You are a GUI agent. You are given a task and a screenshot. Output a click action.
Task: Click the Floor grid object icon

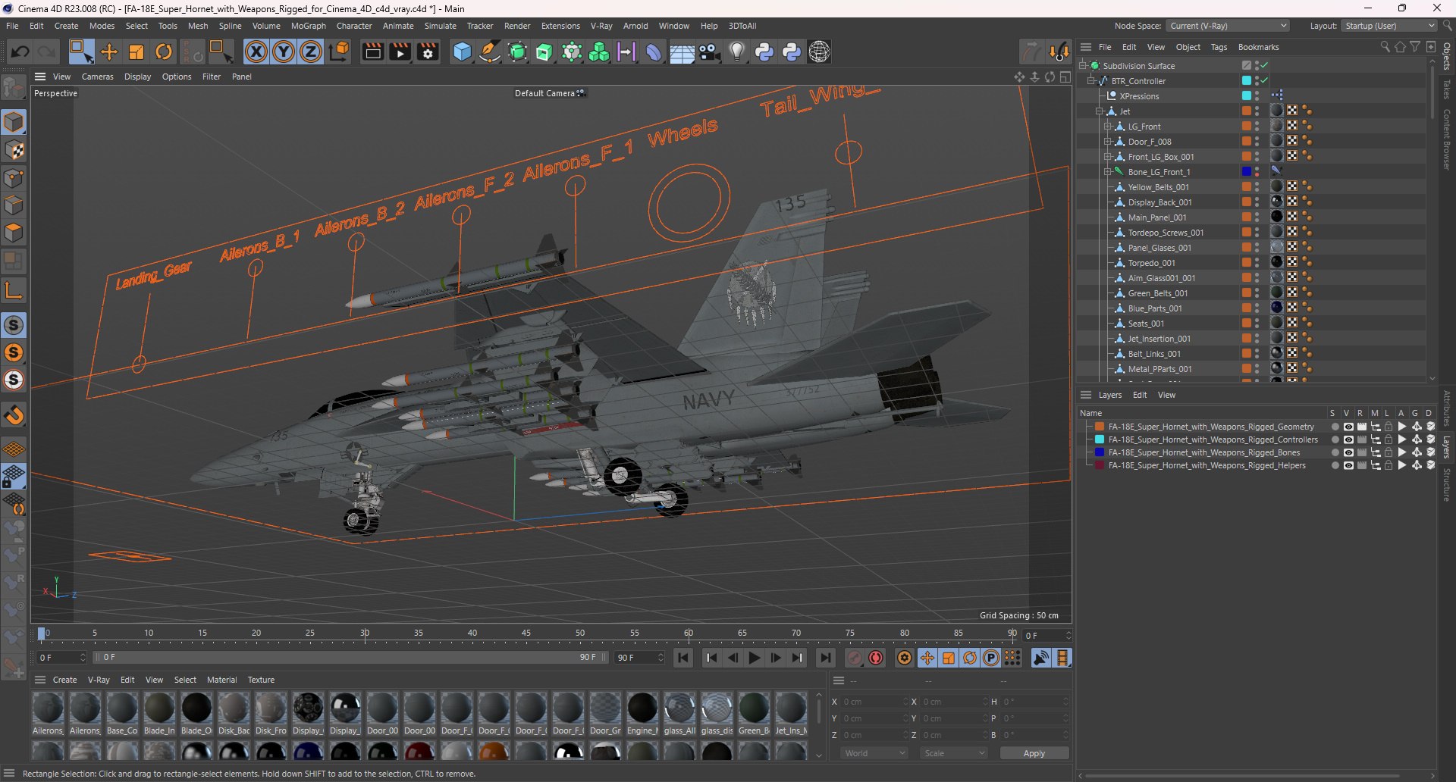(682, 52)
